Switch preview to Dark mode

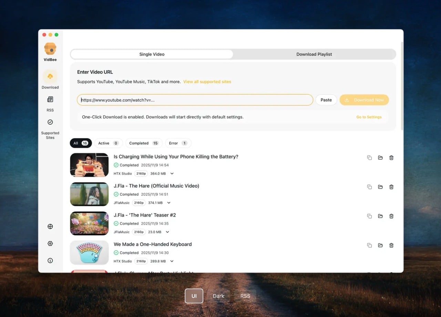click(218, 296)
